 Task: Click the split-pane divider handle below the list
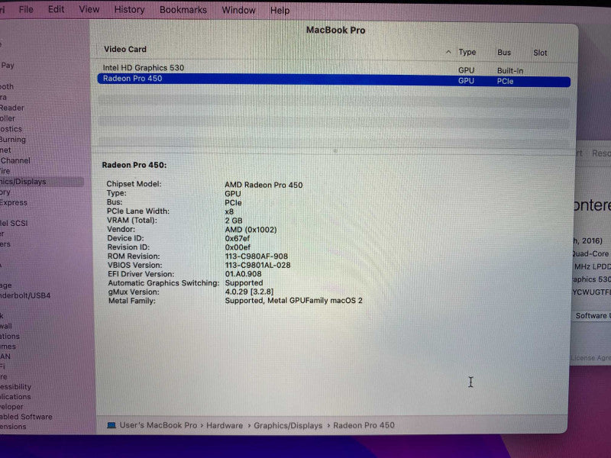tap(335, 150)
